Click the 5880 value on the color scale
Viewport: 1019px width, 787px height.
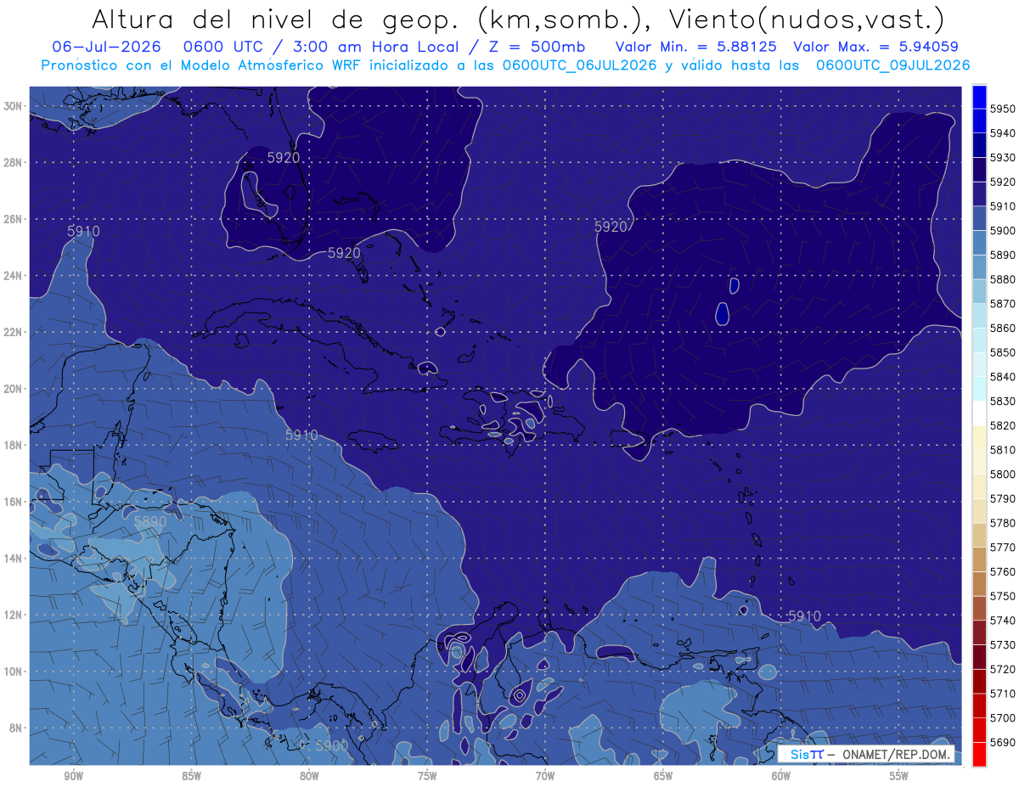click(1002, 279)
